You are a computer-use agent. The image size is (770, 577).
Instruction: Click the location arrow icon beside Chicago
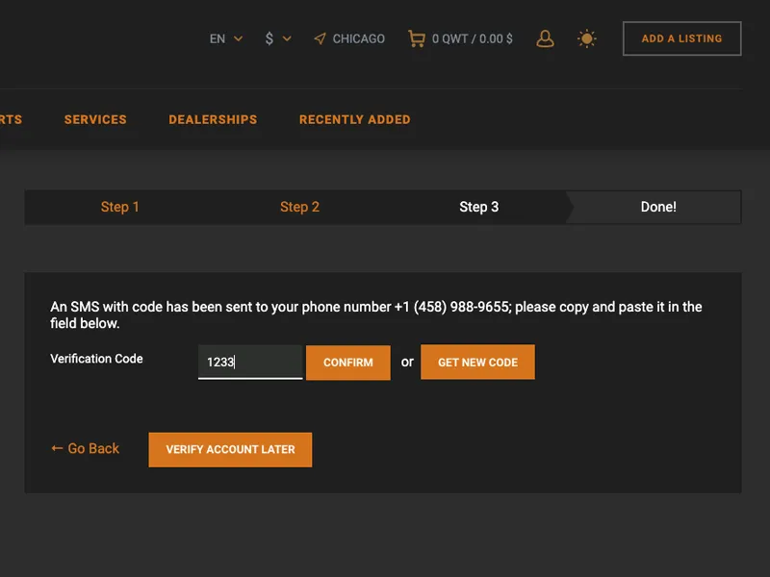[320, 38]
